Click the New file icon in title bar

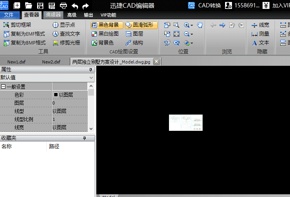tap(17, 5)
